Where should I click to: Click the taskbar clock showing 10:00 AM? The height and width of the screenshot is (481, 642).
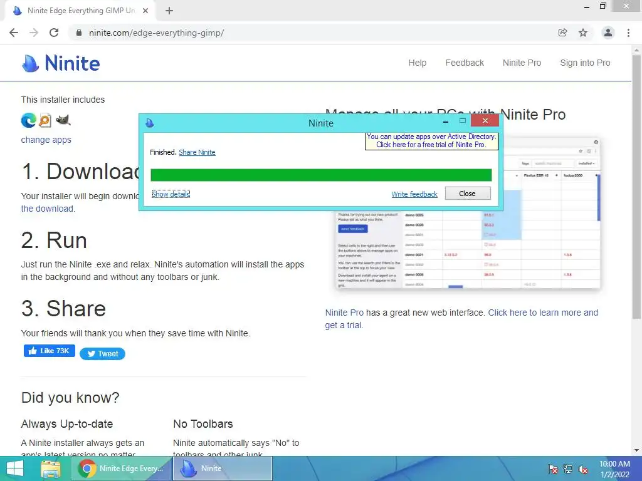pyautogui.click(x=614, y=468)
